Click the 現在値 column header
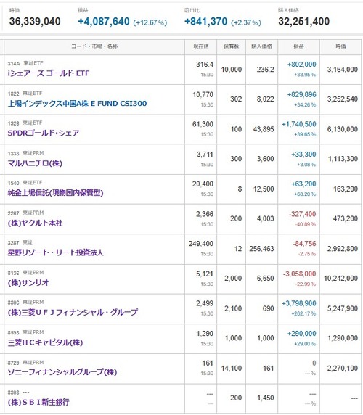Screen dimensions: 363x415 (x=200, y=46)
